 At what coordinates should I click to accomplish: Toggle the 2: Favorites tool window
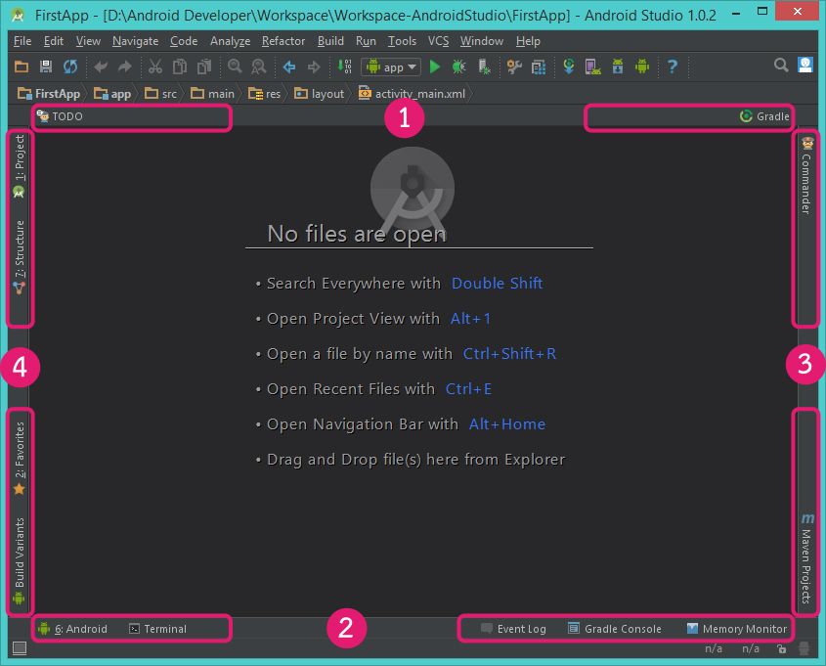[19, 459]
